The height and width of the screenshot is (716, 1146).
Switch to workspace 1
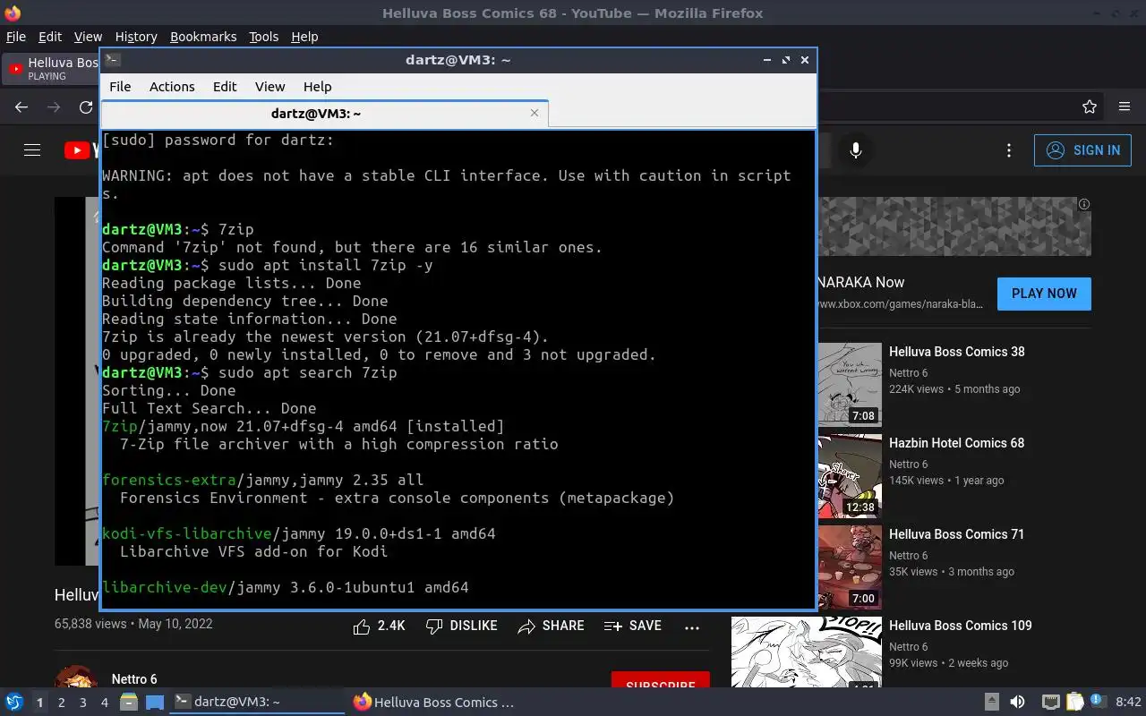click(39, 703)
